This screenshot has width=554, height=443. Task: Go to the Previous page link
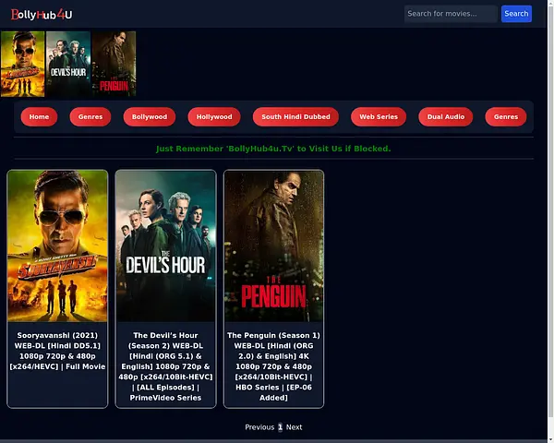coord(259,427)
